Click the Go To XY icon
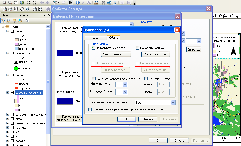This screenshot has height=146, width=241. coord(115,3)
